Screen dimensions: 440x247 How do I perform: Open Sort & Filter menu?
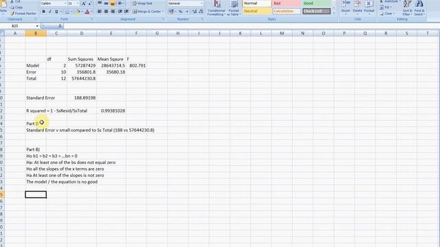[407, 8]
